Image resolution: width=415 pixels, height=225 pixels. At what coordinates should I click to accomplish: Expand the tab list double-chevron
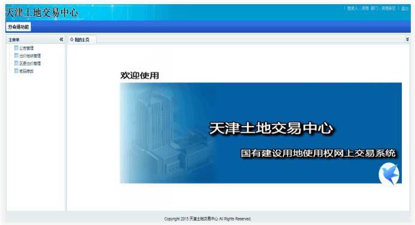pyautogui.click(x=407, y=39)
